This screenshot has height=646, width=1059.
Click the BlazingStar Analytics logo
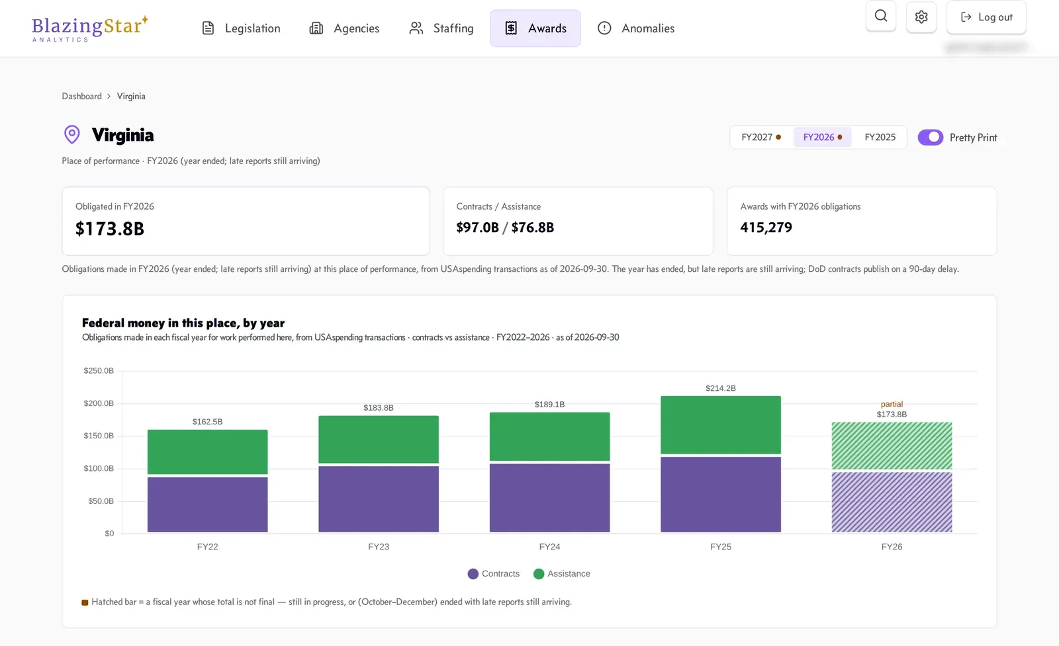point(90,28)
